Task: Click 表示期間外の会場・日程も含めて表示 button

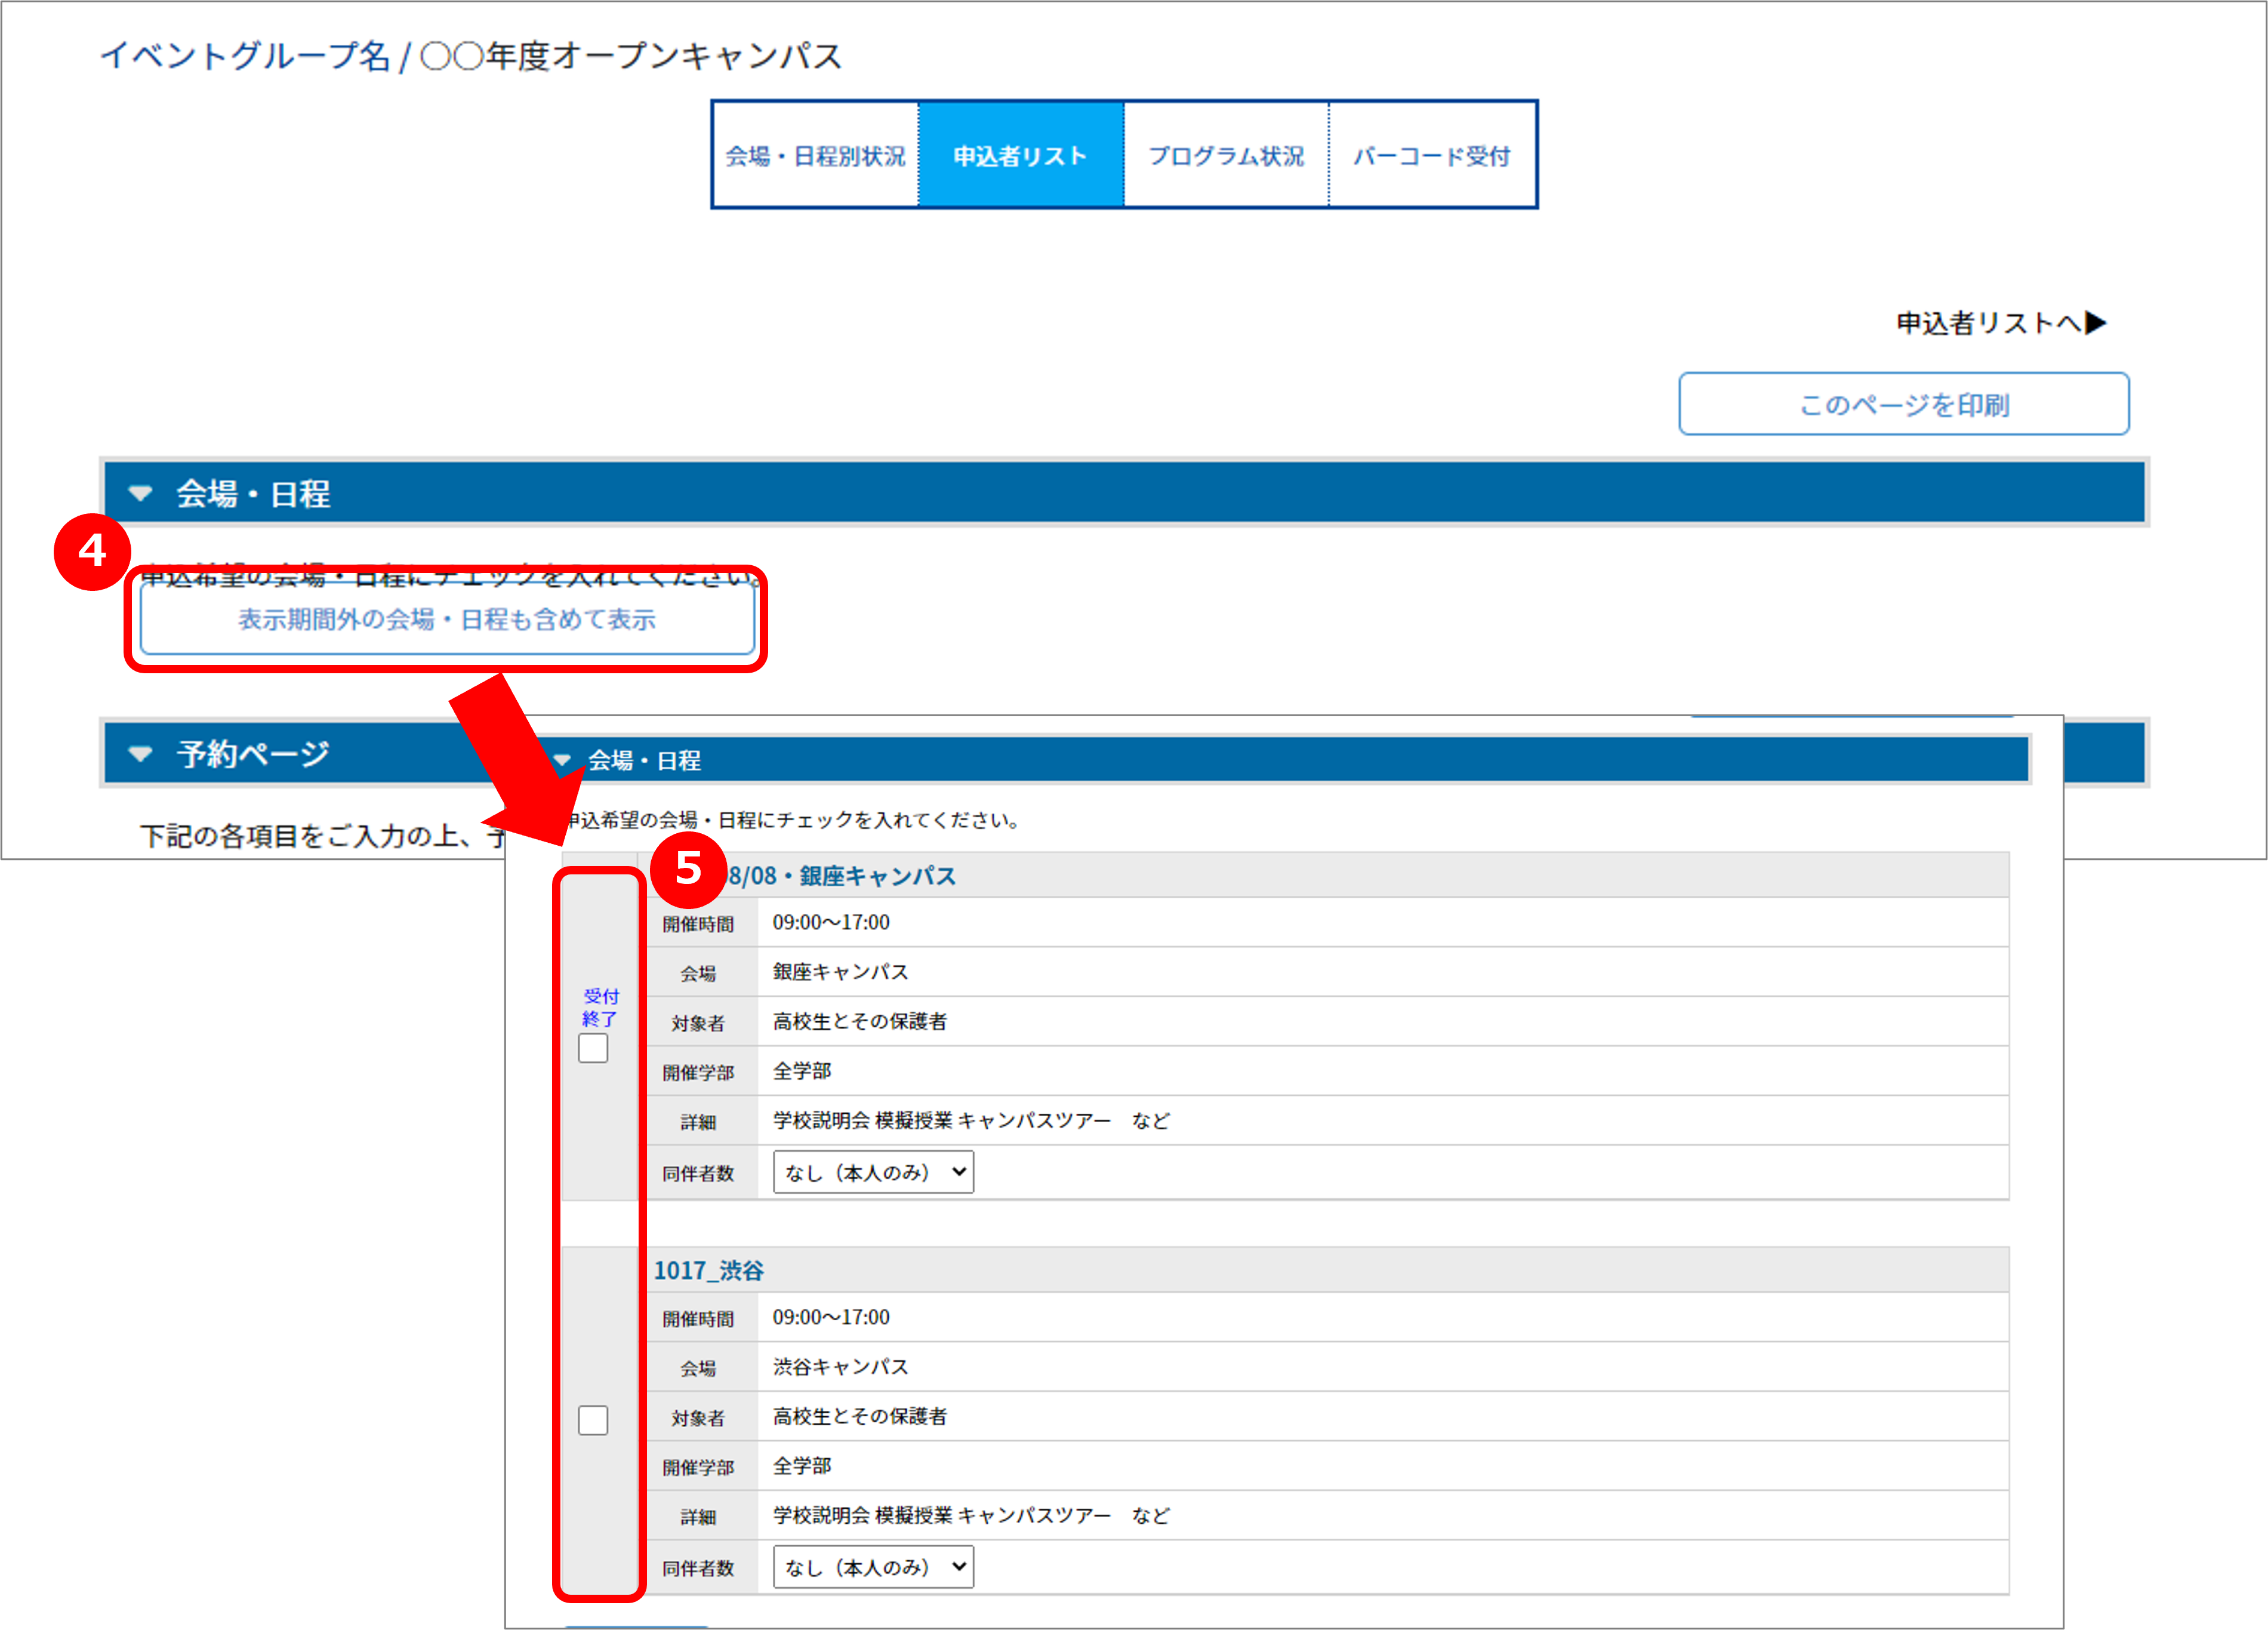Action: pos(447,620)
